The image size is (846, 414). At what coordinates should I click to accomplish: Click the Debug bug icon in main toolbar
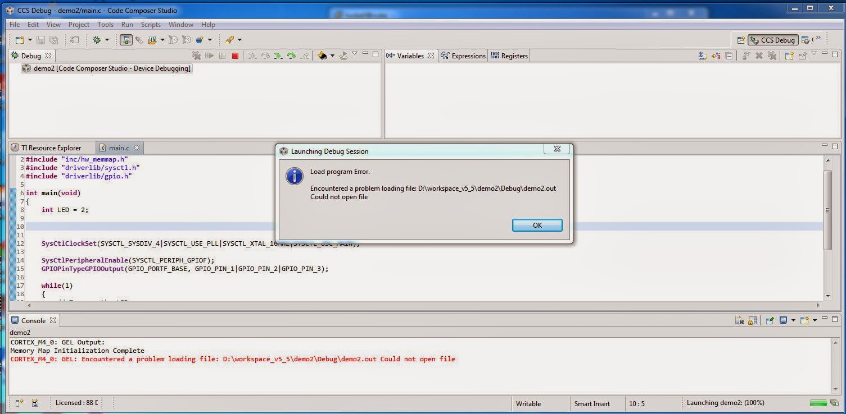pyautogui.click(x=97, y=40)
